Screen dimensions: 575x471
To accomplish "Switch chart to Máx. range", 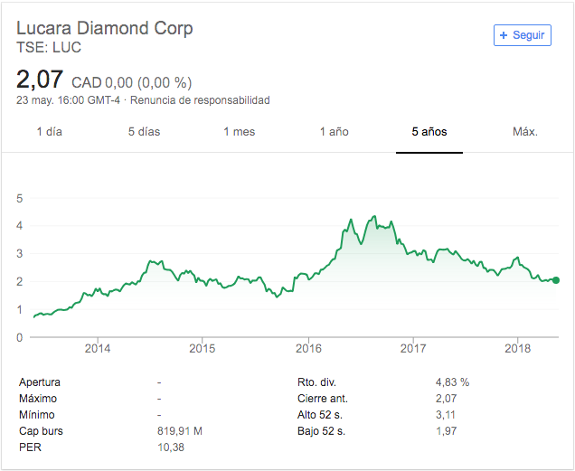I will click(525, 132).
